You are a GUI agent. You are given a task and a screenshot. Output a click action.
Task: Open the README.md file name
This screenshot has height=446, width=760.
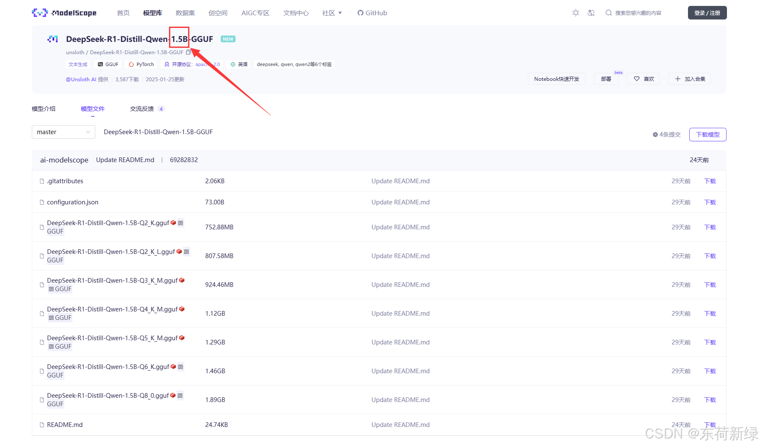point(65,425)
